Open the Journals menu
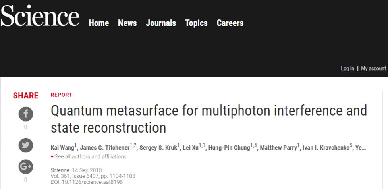Viewport: 388px width, 189px height. (x=161, y=23)
